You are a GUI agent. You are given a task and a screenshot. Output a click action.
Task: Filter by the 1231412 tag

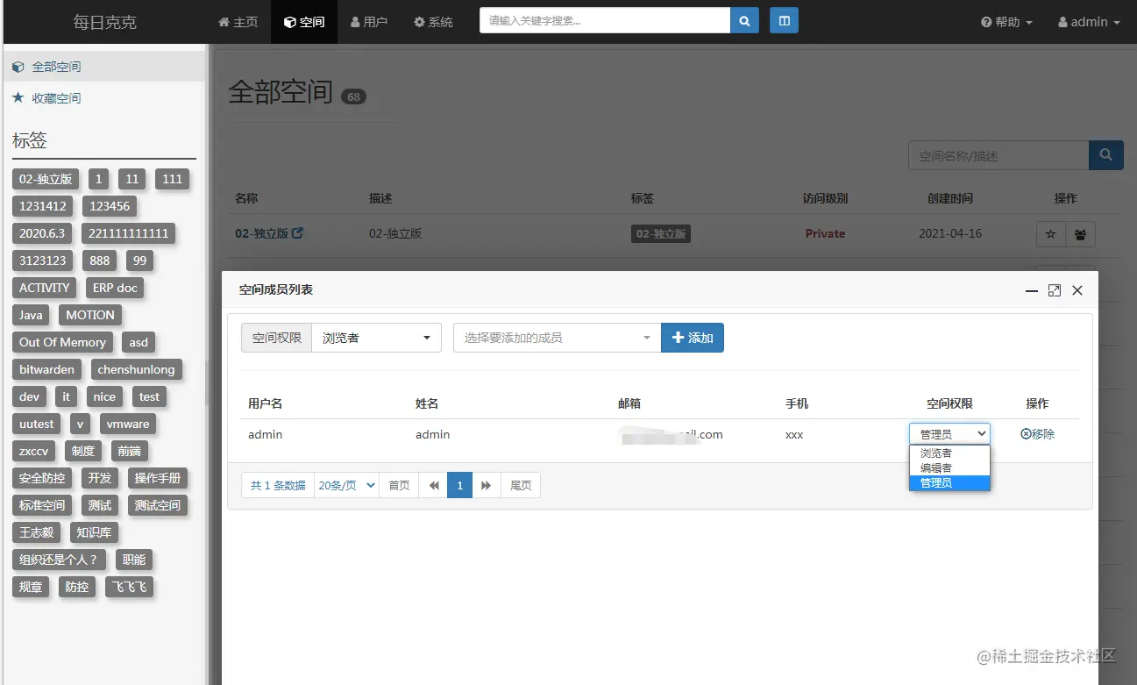tap(43, 206)
